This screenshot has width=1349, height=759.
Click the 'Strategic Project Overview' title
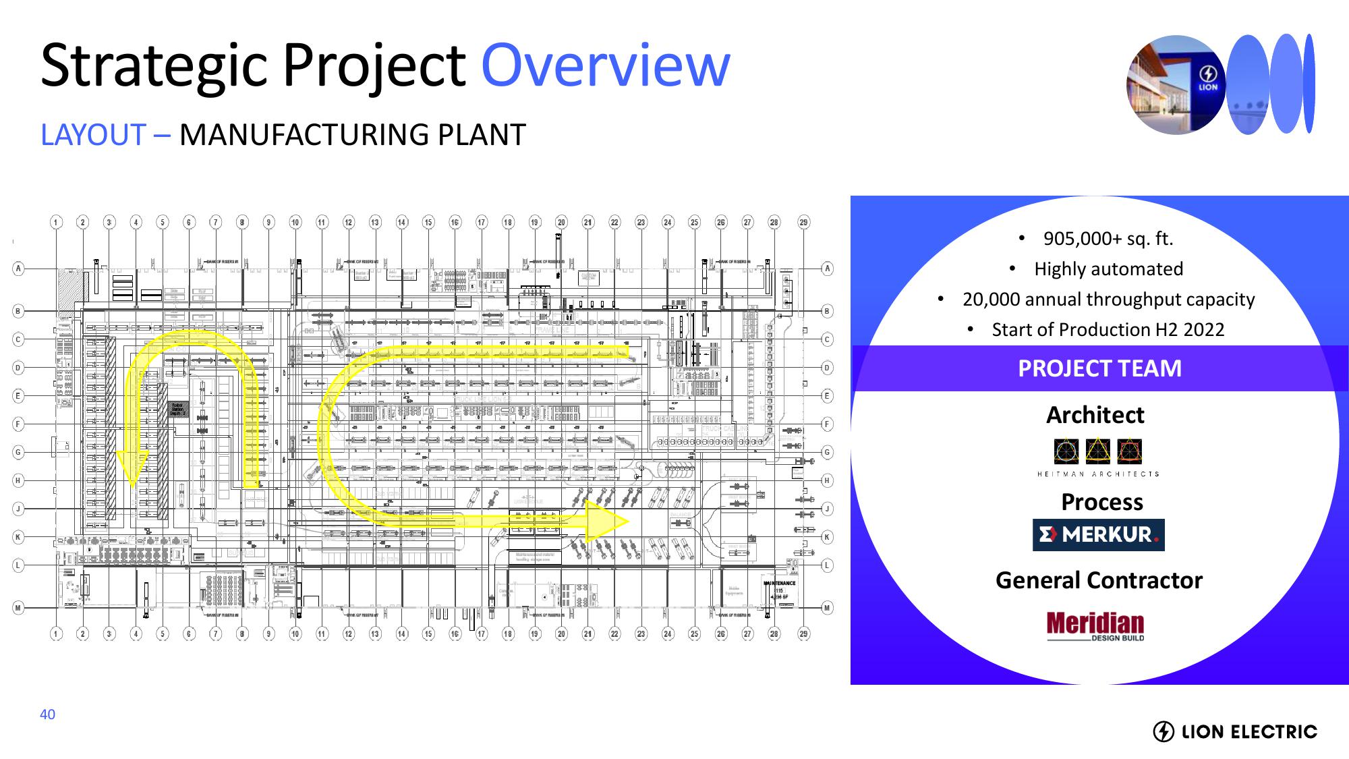tap(386, 65)
